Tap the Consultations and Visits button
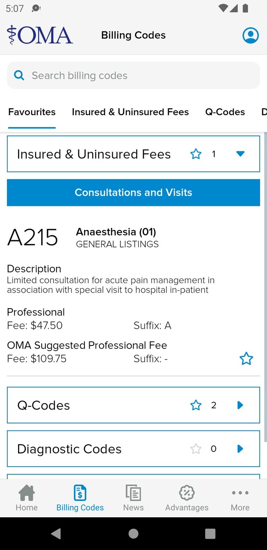267x550 pixels. pyautogui.click(x=133, y=192)
